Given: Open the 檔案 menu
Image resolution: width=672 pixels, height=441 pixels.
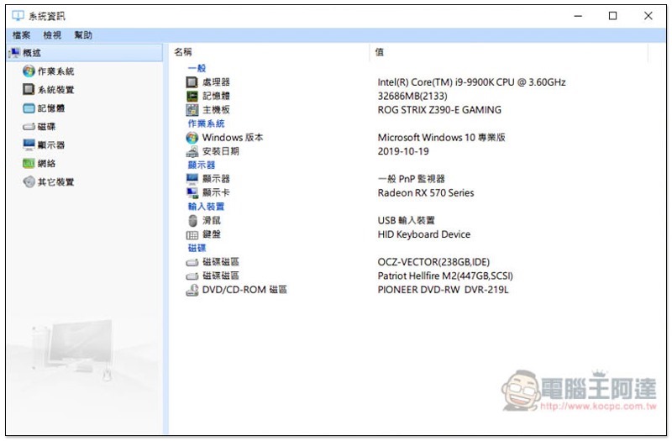Looking at the screenshot, I should point(21,35).
